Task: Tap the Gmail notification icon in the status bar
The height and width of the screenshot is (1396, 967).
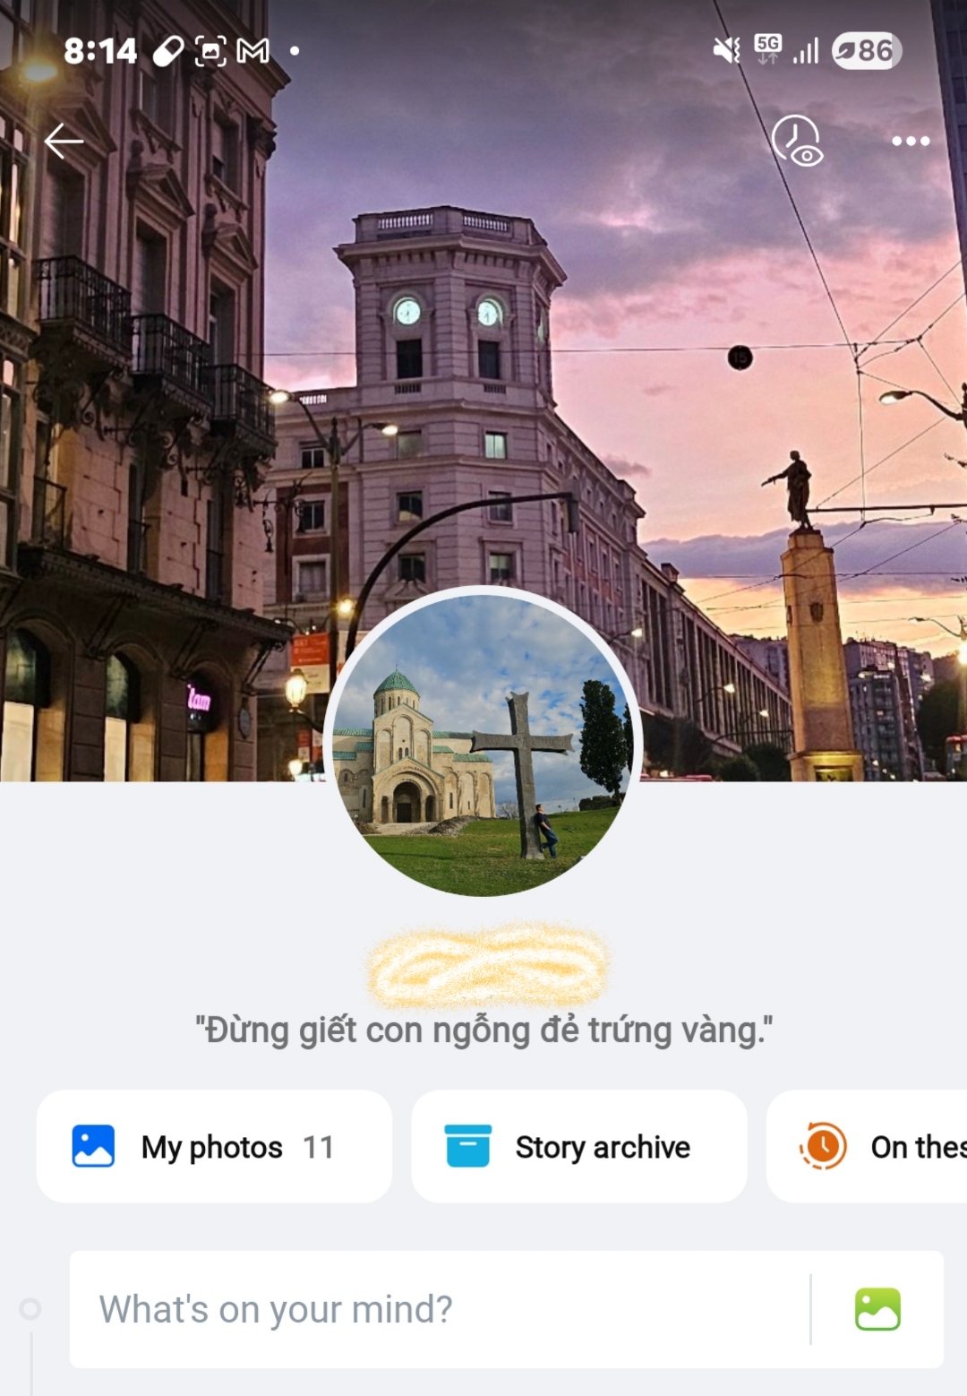Action: pyautogui.click(x=252, y=51)
